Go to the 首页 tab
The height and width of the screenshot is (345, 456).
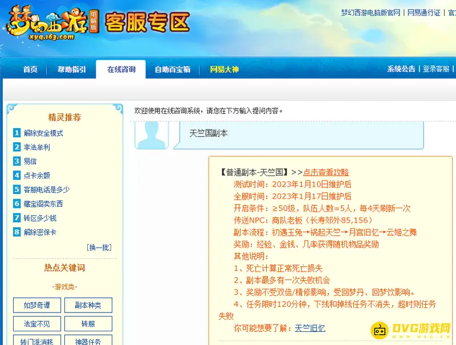click(x=30, y=69)
